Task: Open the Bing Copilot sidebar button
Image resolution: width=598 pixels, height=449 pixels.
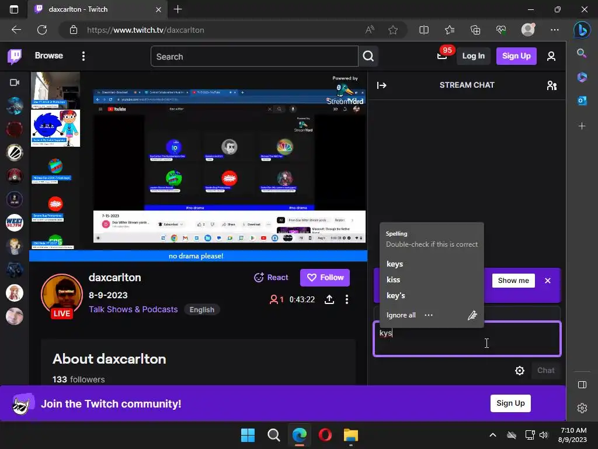Action: pyautogui.click(x=582, y=30)
